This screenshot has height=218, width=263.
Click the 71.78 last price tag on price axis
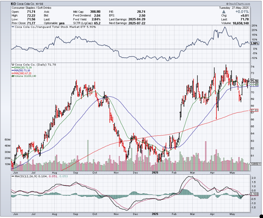(254, 81)
